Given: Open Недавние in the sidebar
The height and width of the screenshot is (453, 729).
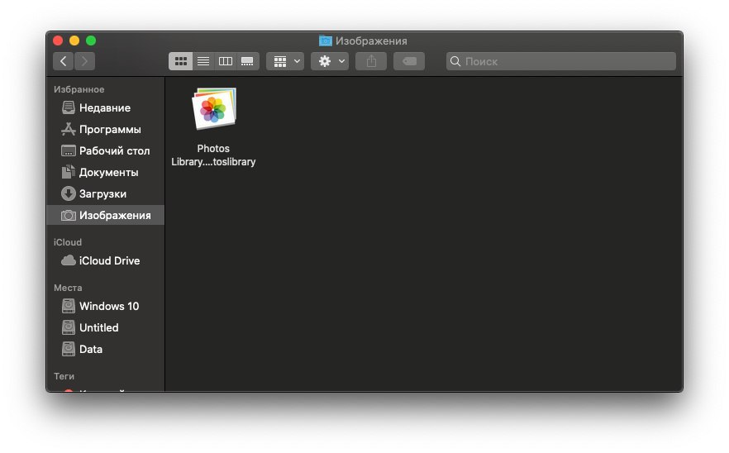Looking at the screenshot, I should click(x=106, y=108).
